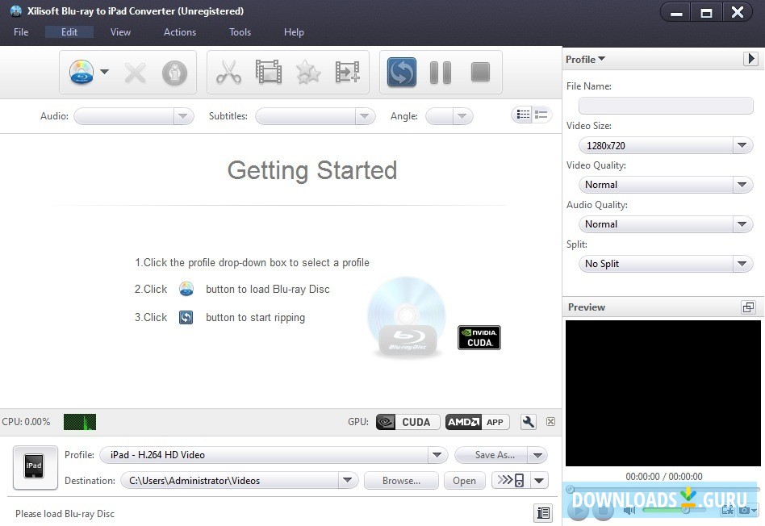Open the Split dropdown
The image size is (765, 526).
click(742, 264)
